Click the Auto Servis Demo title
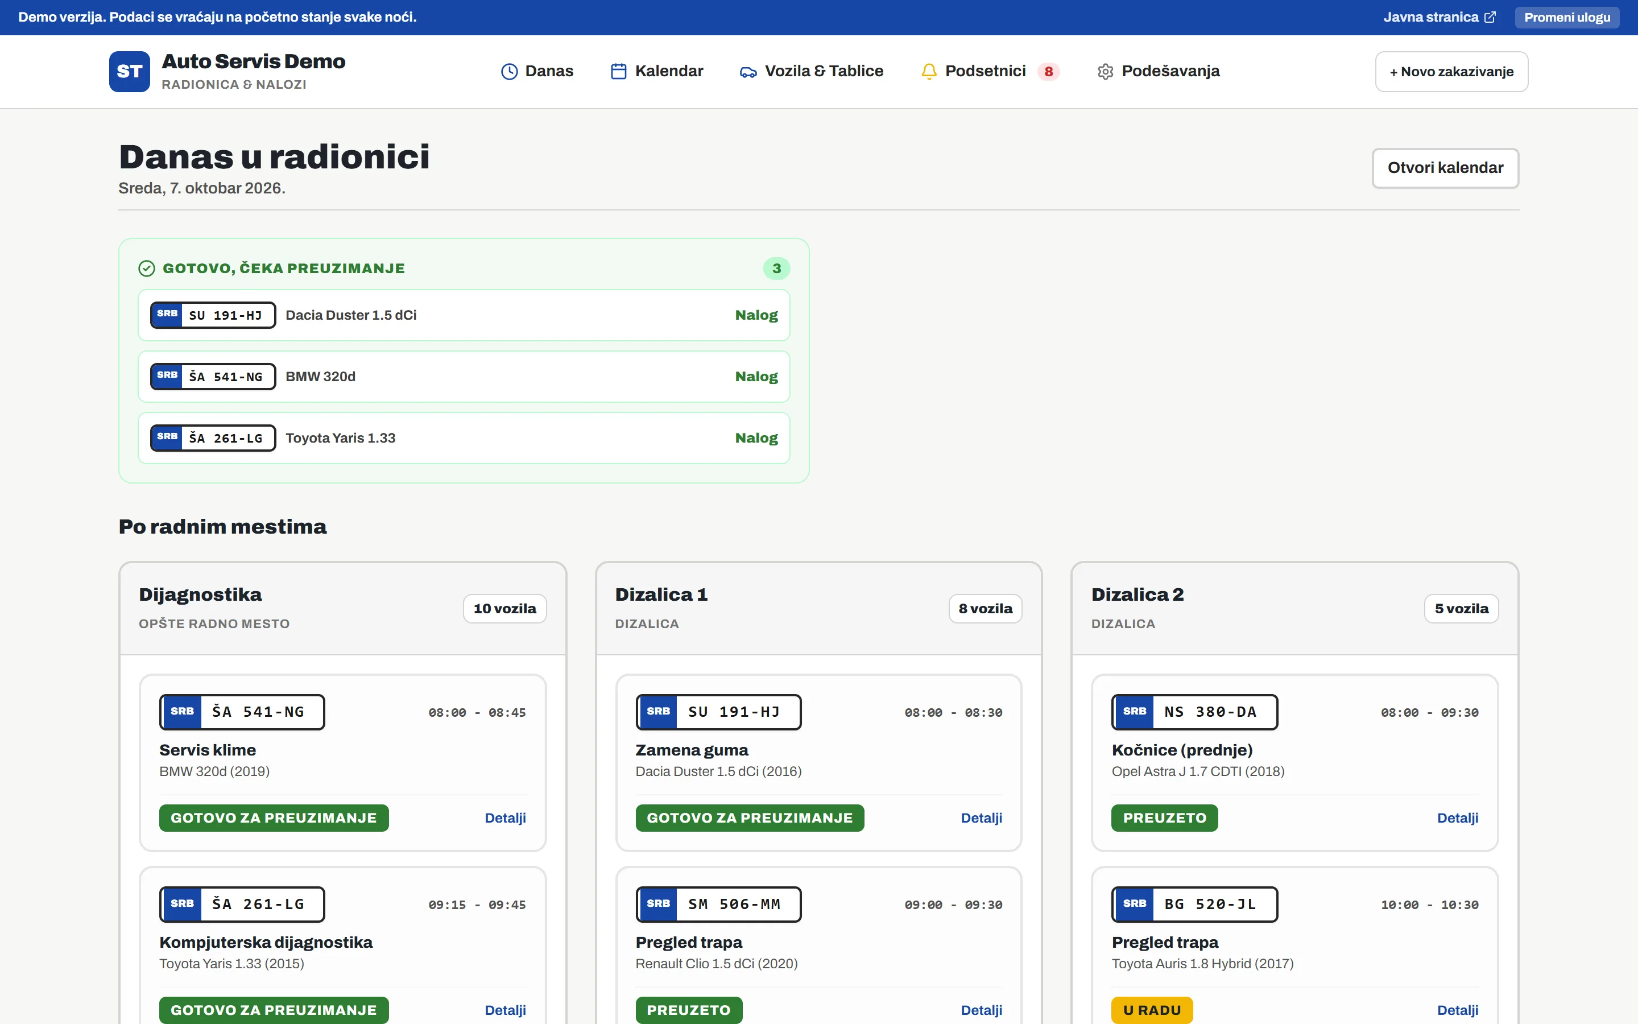Viewport: 1638px width, 1024px height. (x=253, y=61)
